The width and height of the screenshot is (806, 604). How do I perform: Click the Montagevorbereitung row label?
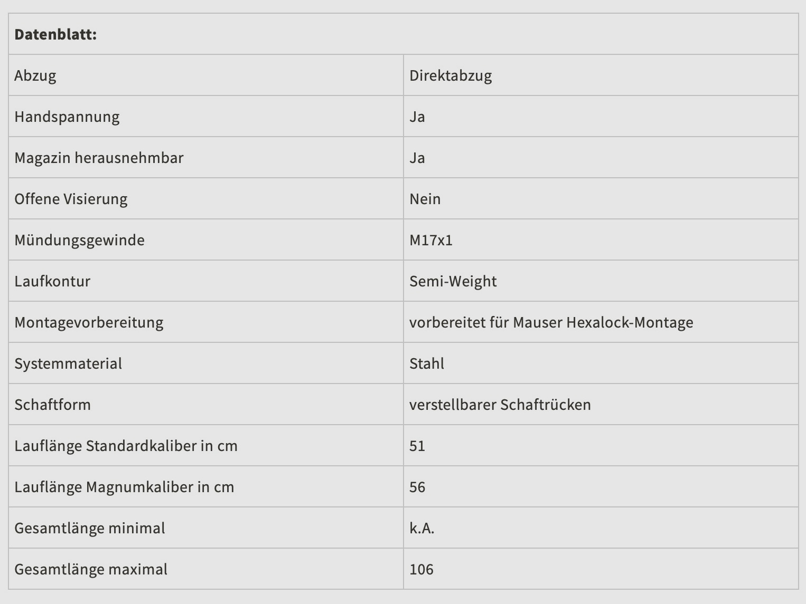point(89,322)
